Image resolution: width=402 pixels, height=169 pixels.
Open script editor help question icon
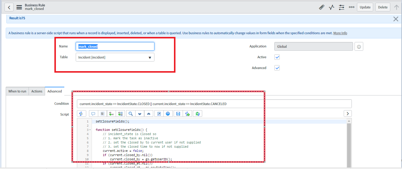(168, 114)
